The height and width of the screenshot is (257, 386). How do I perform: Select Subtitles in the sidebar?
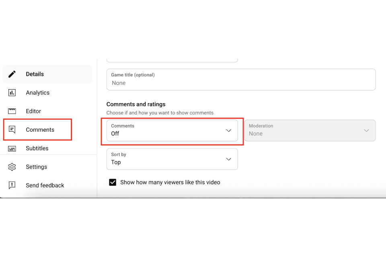click(x=37, y=148)
